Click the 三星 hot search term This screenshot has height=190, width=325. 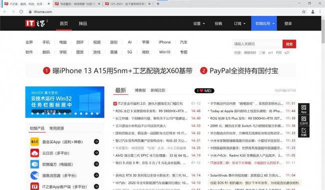tap(262, 53)
